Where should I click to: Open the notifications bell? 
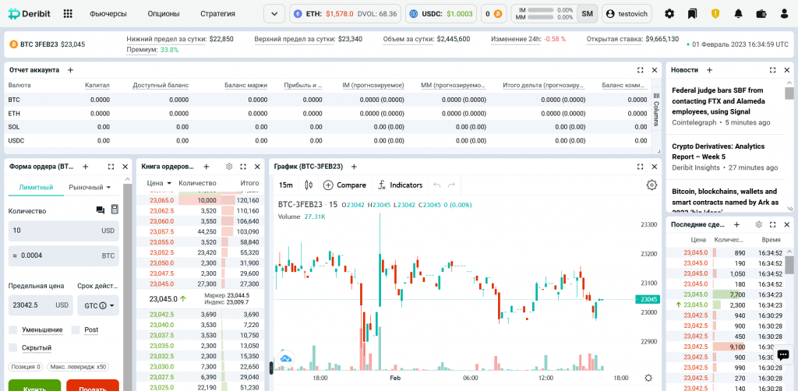(x=738, y=13)
